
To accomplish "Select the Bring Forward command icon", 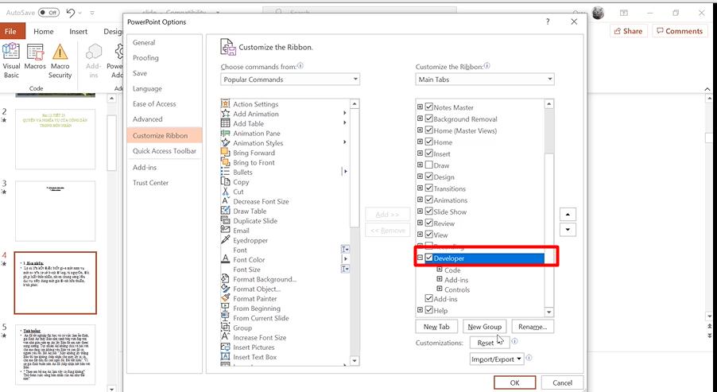I will 225,153.
